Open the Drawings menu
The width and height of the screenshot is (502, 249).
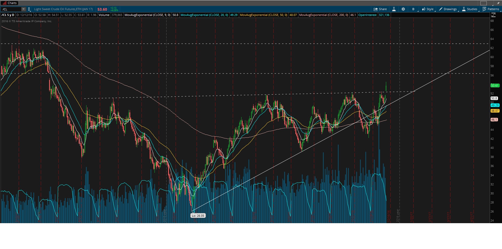coord(448,9)
